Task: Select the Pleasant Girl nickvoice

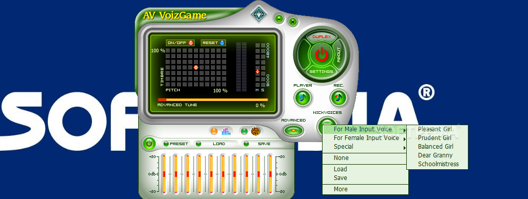Action: click(437, 129)
